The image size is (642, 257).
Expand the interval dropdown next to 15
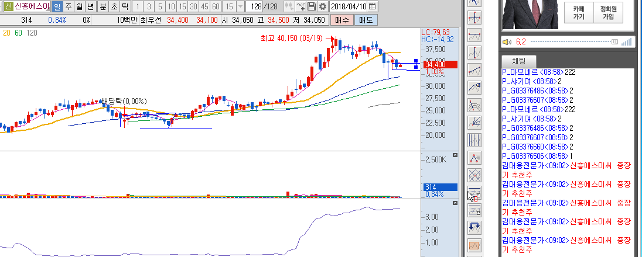[241, 6]
